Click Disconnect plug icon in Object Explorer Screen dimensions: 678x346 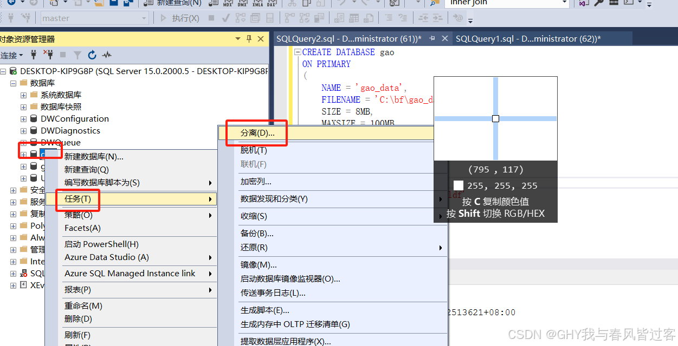(x=49, y=55)
